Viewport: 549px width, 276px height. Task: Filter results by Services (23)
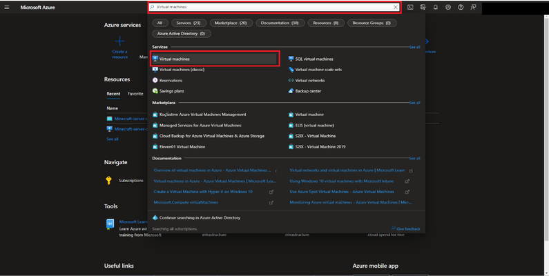point(189,23)
